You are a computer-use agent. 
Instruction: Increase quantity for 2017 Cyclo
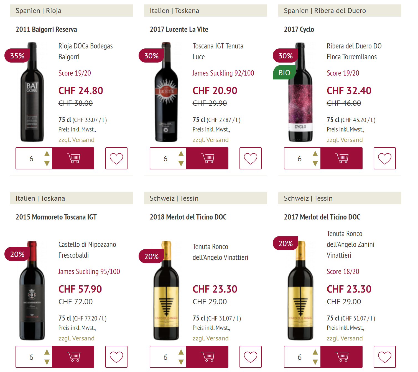point(315,154)
